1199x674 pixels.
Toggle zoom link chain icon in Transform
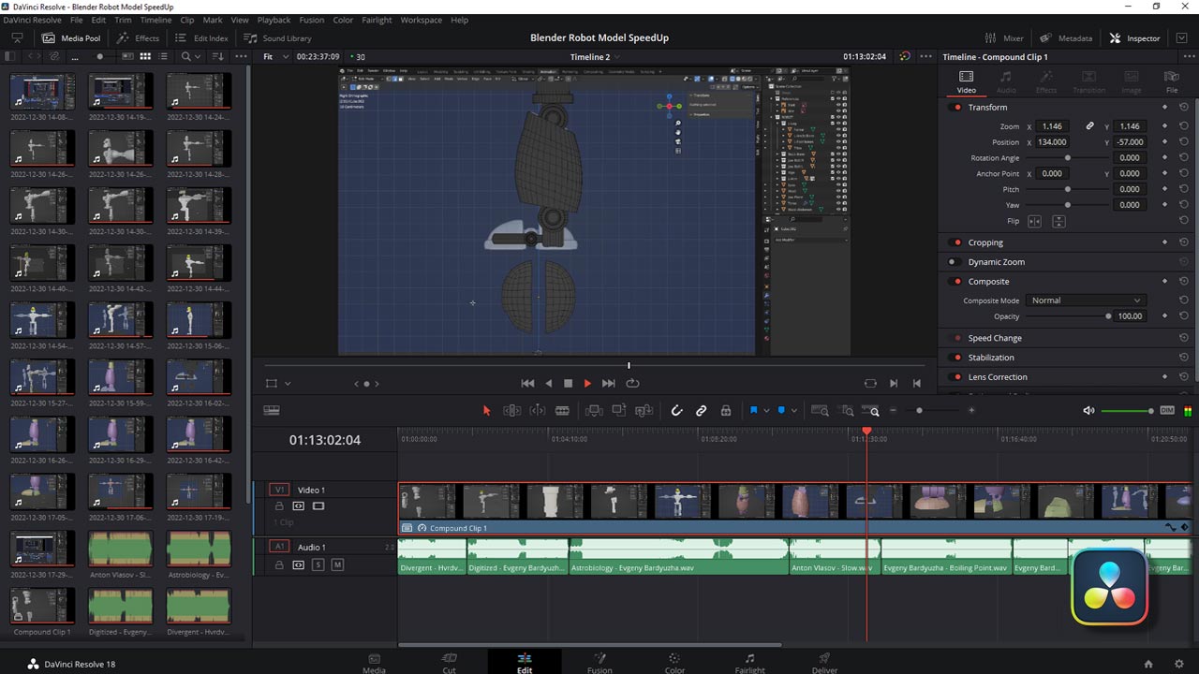pyautogui.click(x=1089, y=126)
